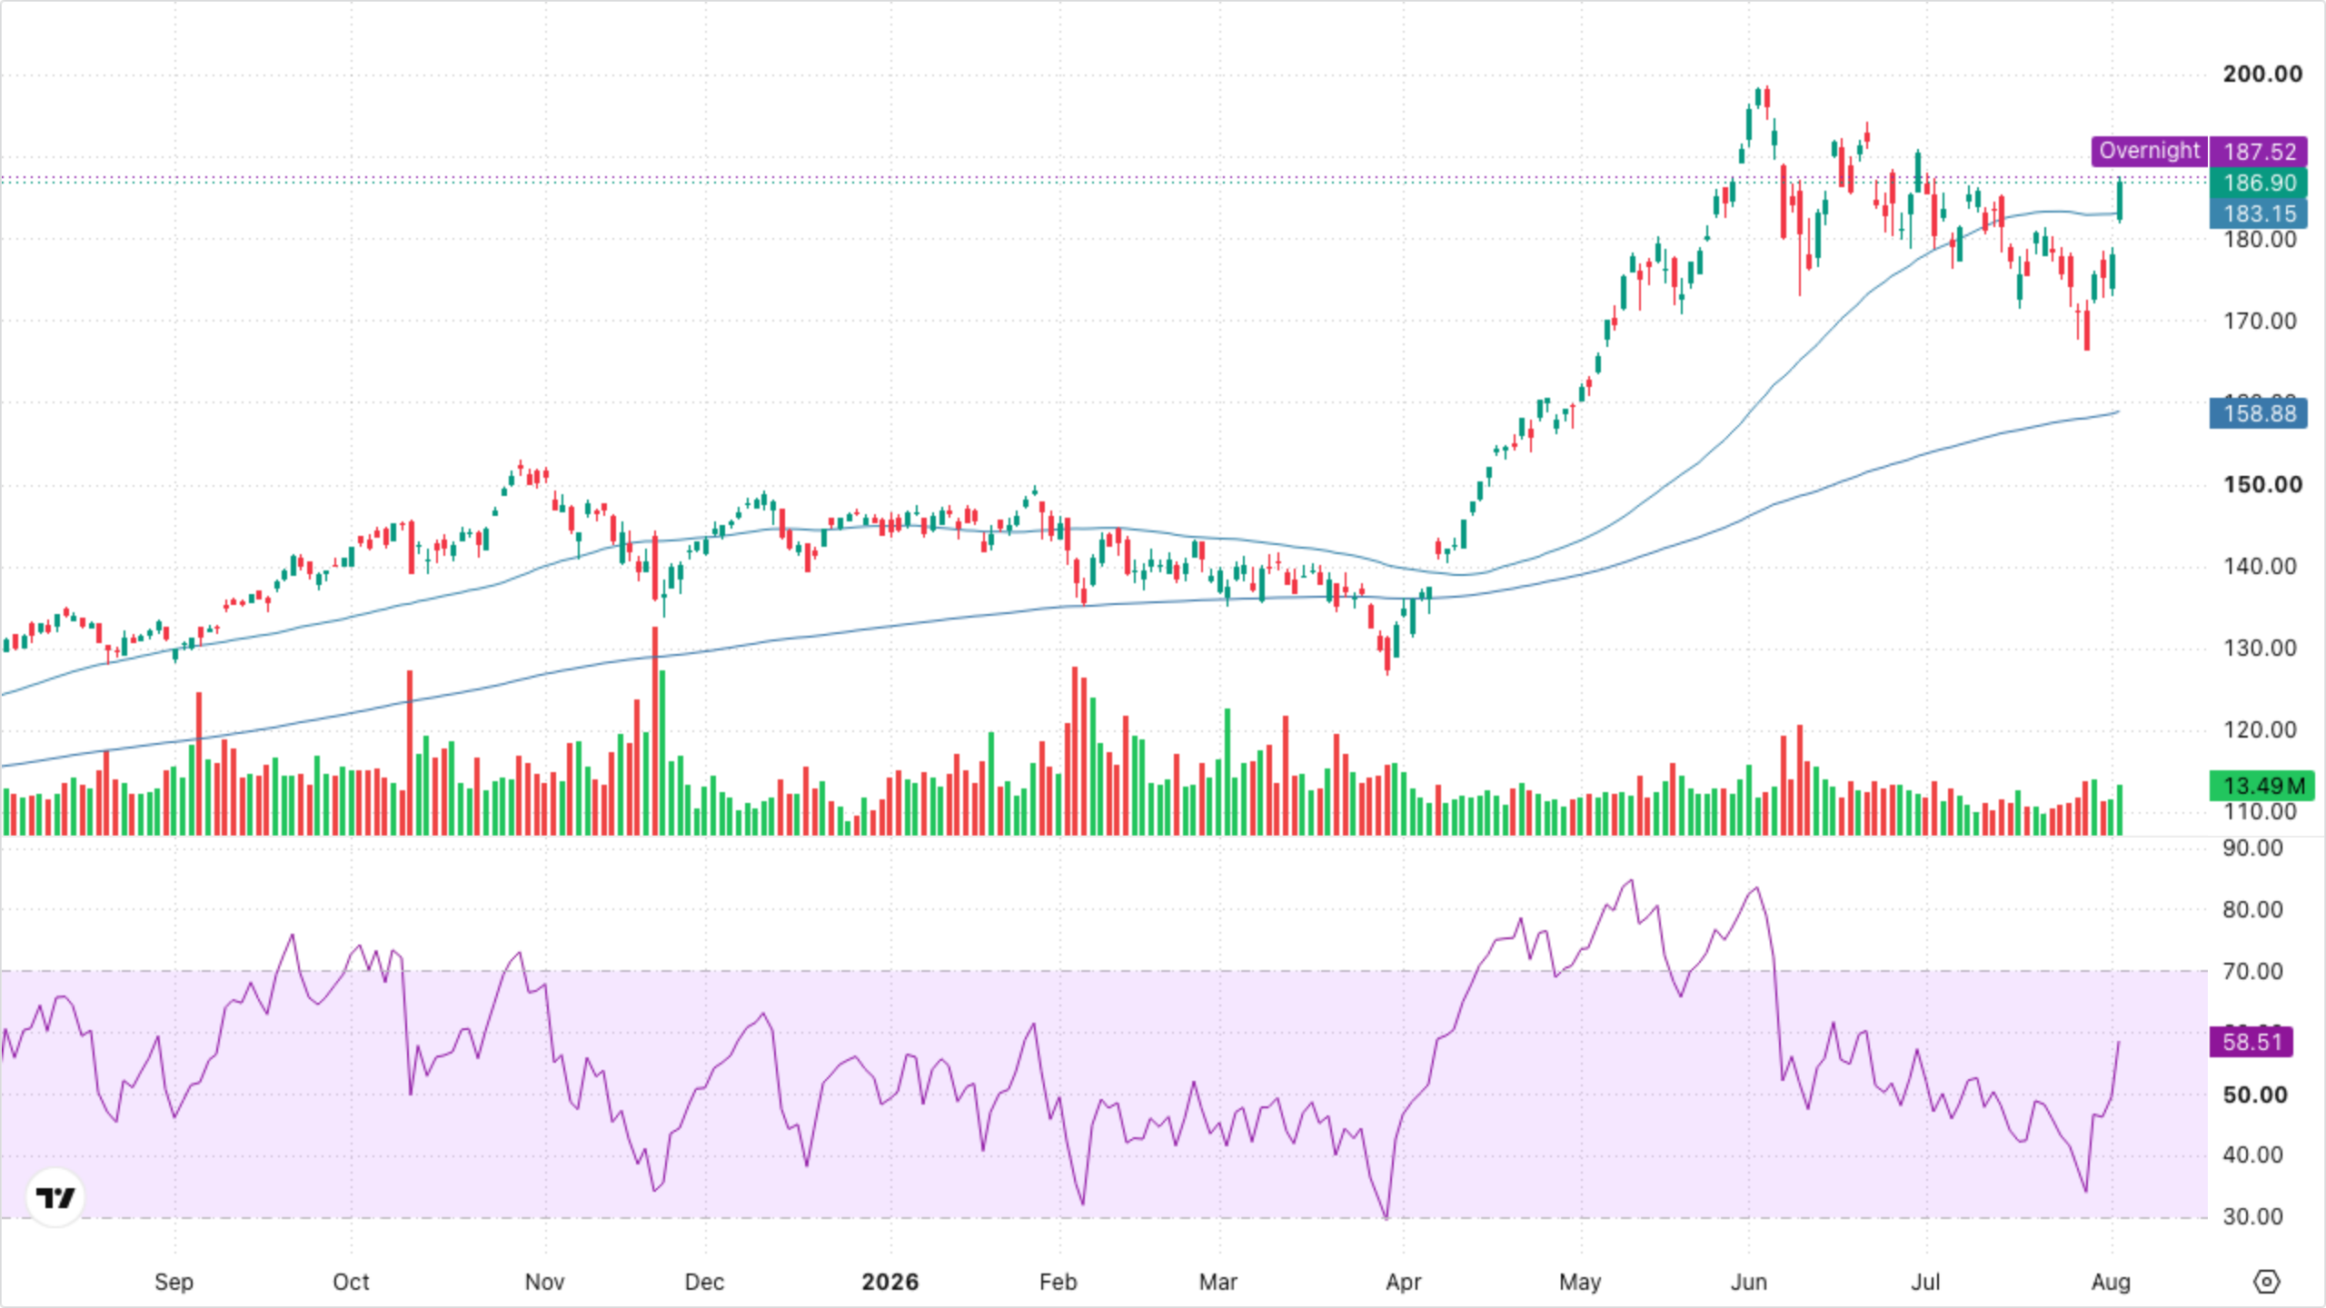Click the green 186.90 last price tag
The image size is (2326, 1308).
2259,183
